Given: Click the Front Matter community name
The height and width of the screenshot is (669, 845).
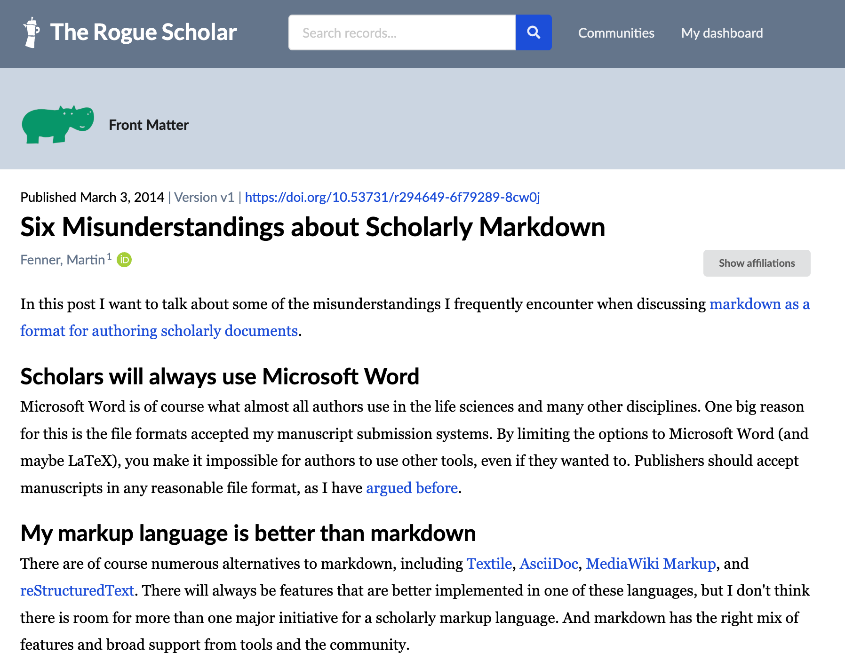Looking at the screenshot, I should [x=149, y=125].
